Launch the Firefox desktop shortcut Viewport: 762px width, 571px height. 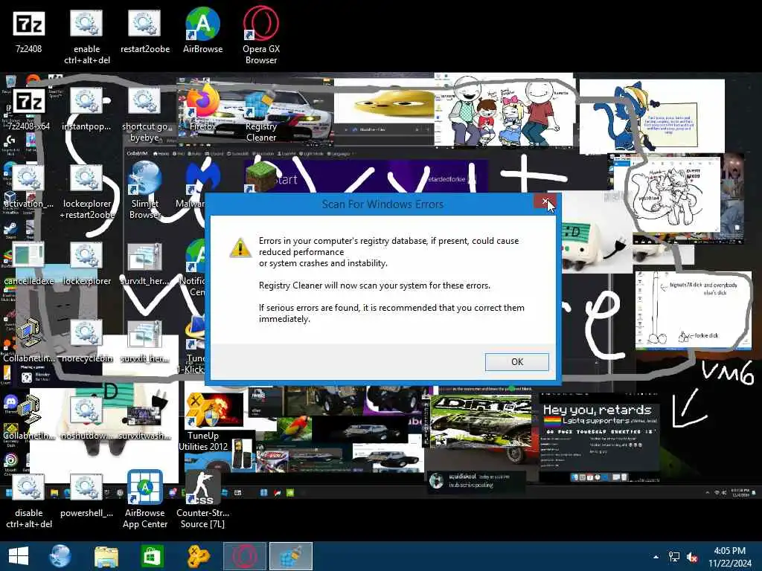[202, 109]
